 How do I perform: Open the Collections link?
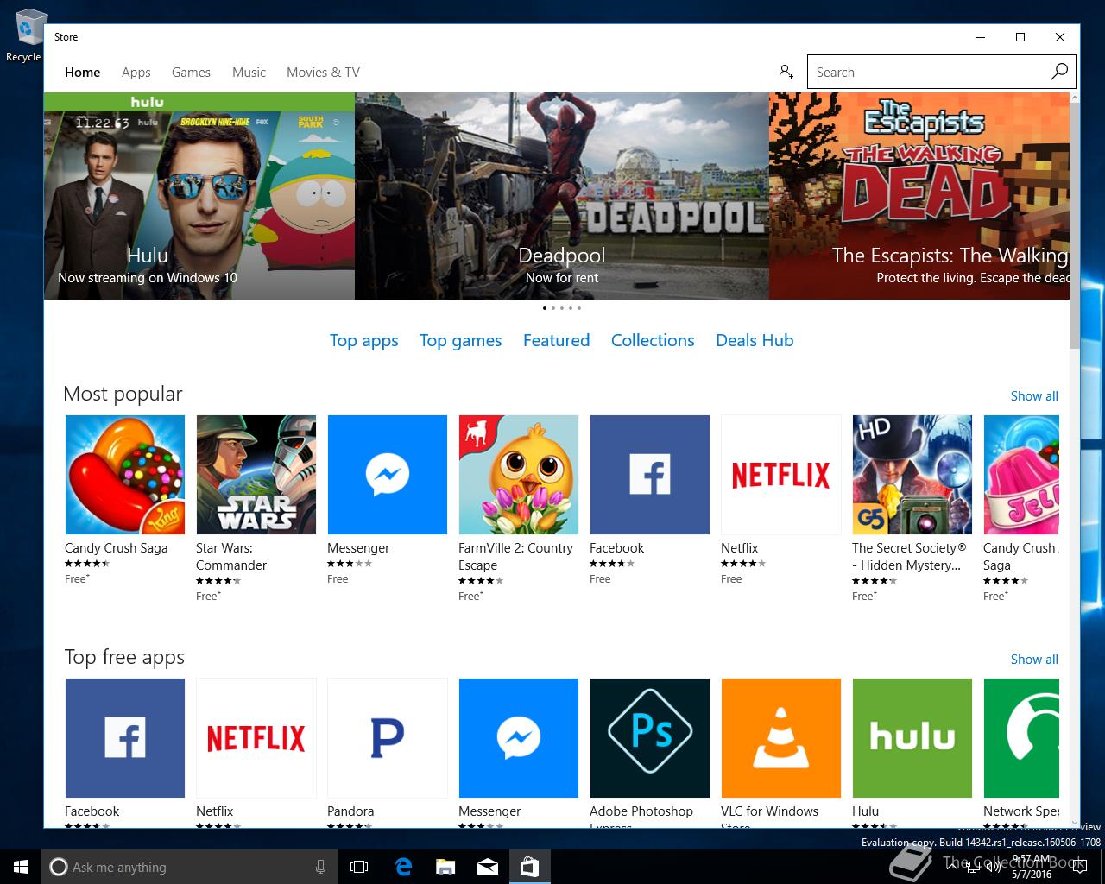[653, 340]
